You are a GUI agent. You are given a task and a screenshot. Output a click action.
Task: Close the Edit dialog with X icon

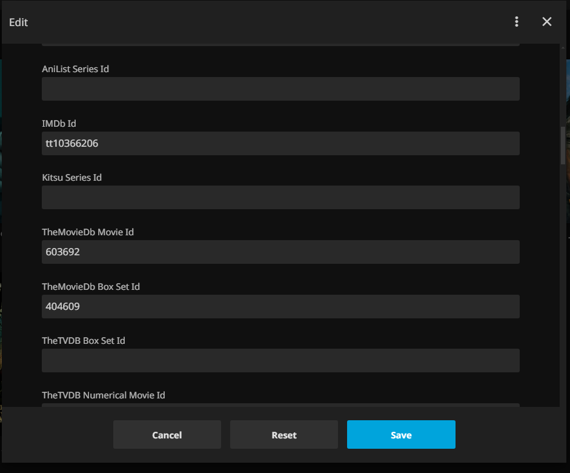click(546, 22)
